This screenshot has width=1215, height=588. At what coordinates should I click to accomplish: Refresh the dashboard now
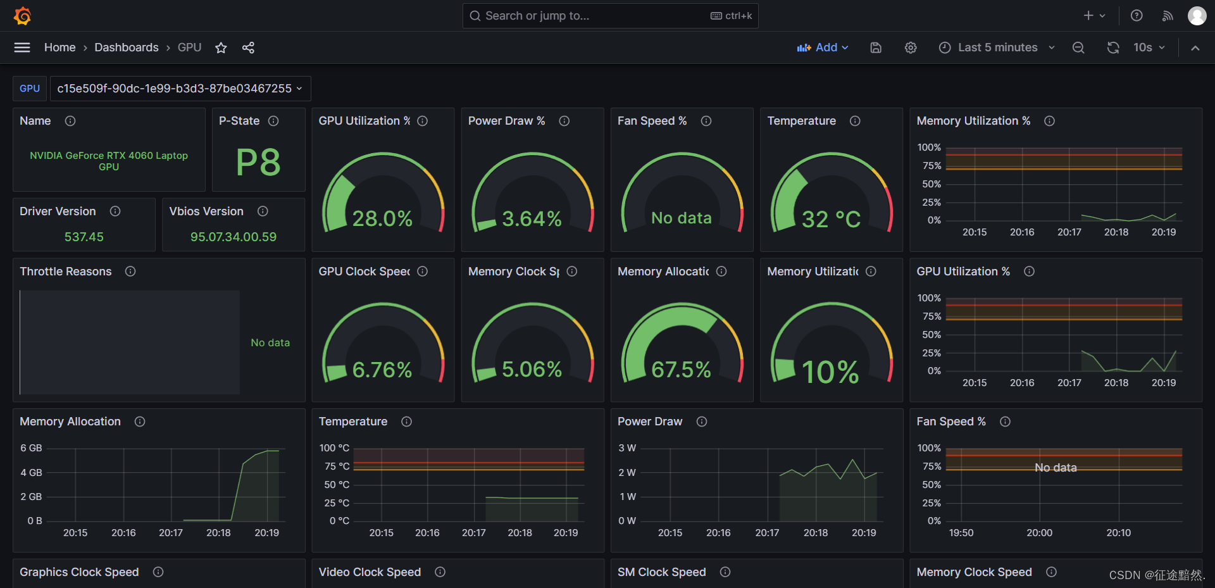1113,47
